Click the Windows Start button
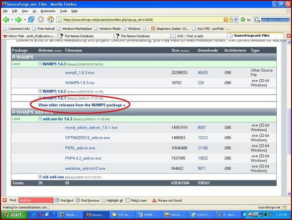The image size is (292, 220). pyautogui.click(x=14, y=215)
